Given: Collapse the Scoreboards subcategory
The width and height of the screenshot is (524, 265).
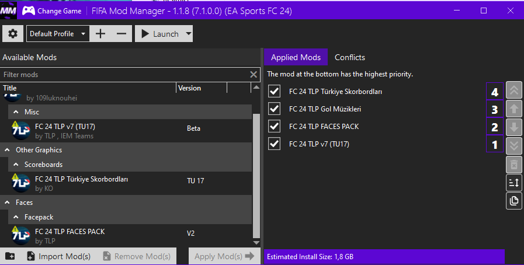Looking at the screenshot, I should pyautogui.click(x=16, y=165).
